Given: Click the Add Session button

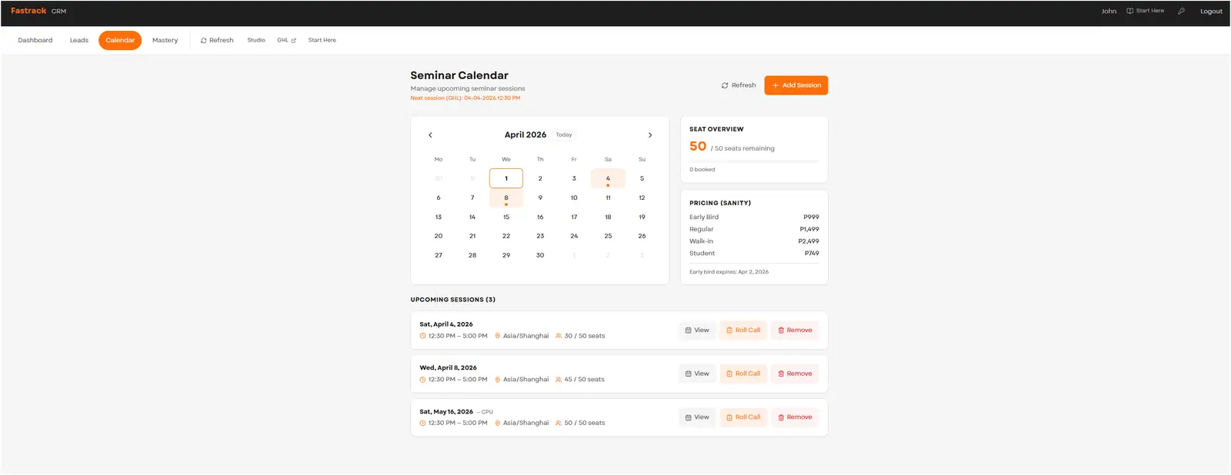Looking at the screenshot, I should coord(796,85).
